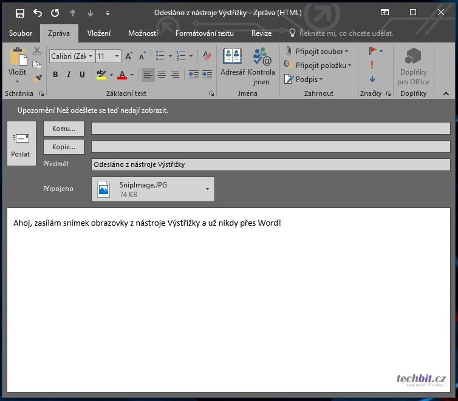Click Kontrola jmen check names icon

pyautogui.click(x=262, y=56)
